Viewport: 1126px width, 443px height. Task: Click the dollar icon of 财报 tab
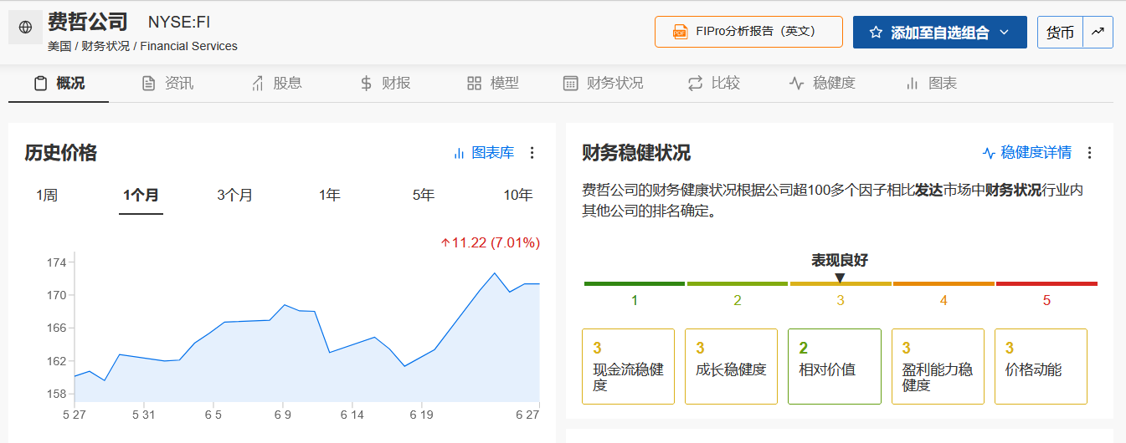pos(366,84)
